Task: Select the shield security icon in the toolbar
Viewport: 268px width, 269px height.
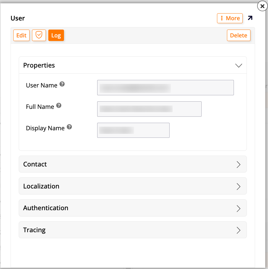Action: coord(39,35)
